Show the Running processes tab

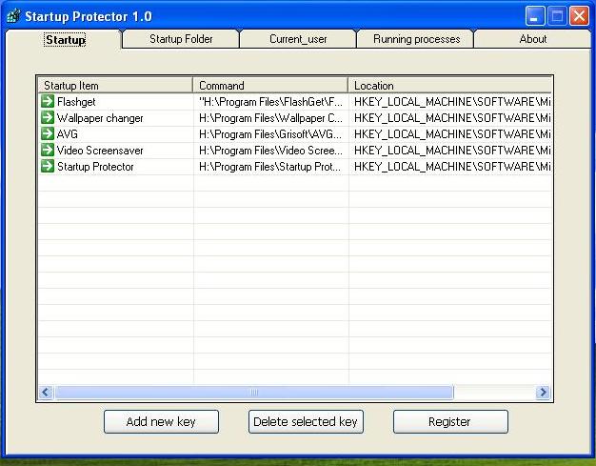(x=415, y=39)
